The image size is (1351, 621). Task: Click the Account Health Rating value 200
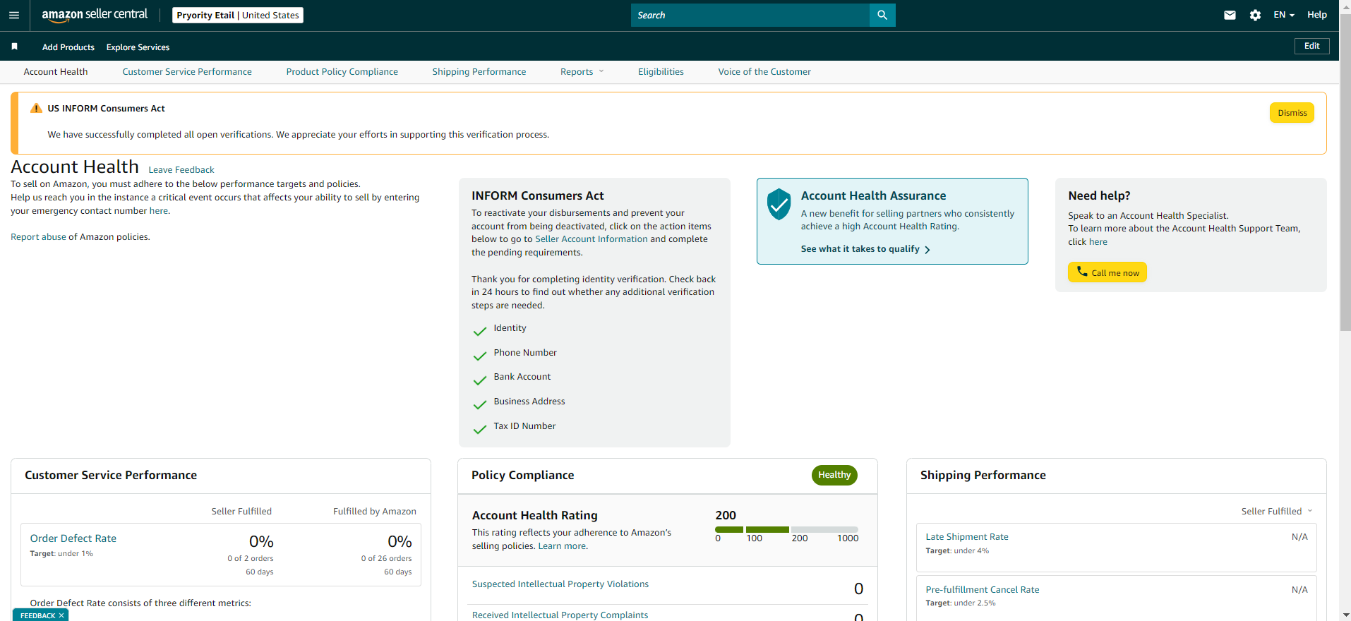point(726,515)
